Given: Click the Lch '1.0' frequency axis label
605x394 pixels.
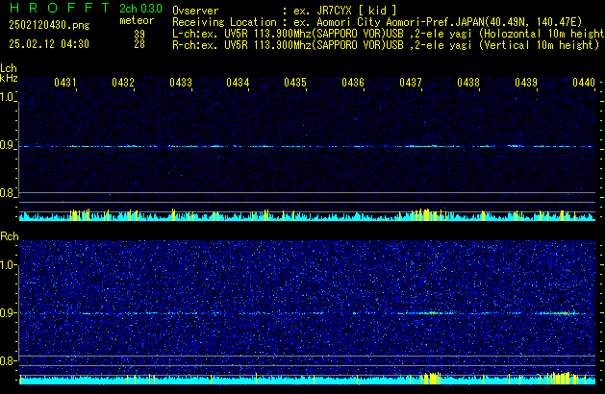Looking at the screenshot, I should 7,97.
